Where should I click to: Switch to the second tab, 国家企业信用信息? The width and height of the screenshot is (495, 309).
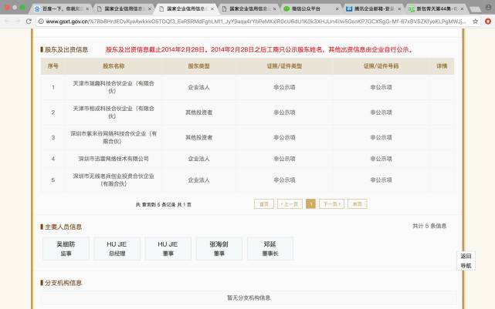coord(124,8)
